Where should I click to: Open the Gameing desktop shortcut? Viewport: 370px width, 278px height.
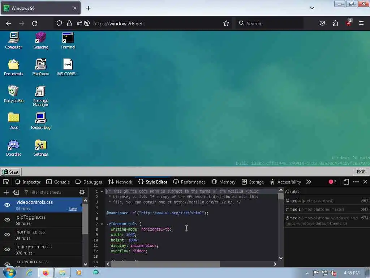point(40,41)
